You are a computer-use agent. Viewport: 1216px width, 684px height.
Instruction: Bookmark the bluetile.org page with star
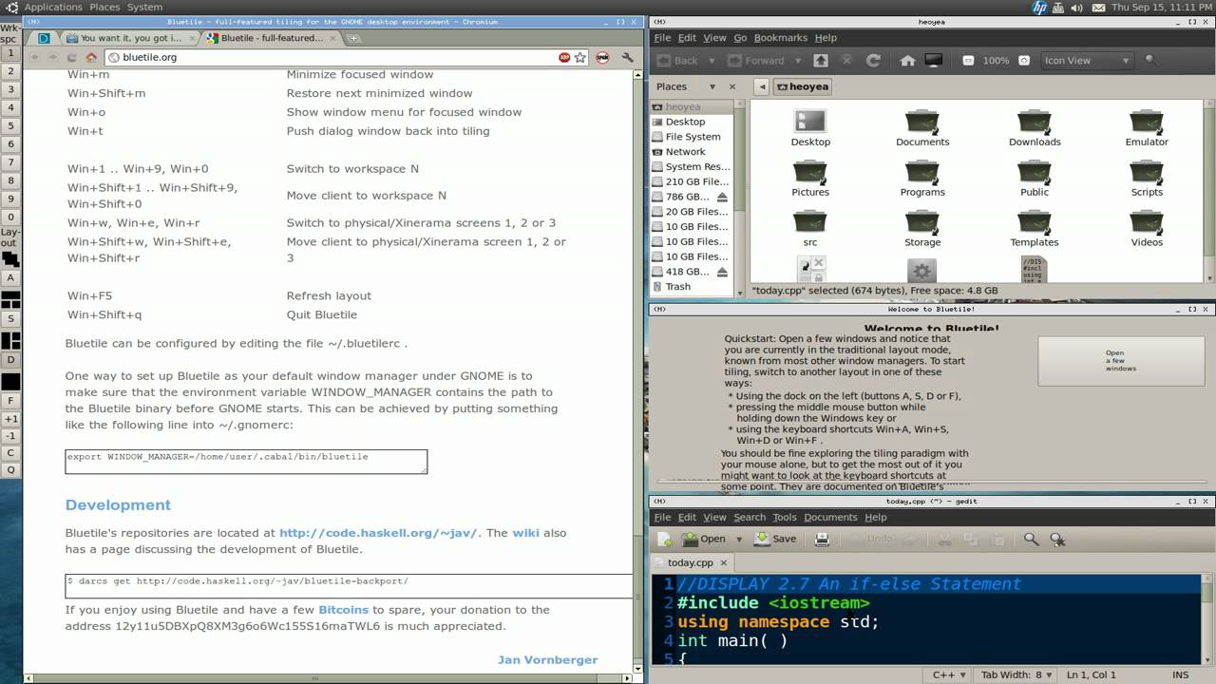point(579,57)
